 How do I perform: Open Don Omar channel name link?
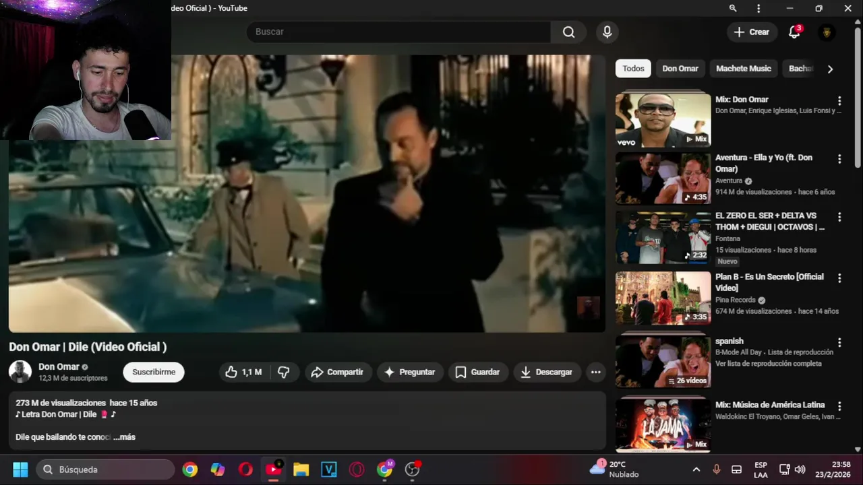tap(59, 366)
